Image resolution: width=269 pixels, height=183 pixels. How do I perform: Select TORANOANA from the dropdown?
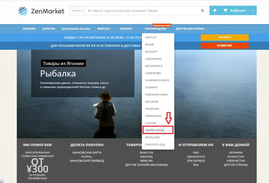point(158,116)
